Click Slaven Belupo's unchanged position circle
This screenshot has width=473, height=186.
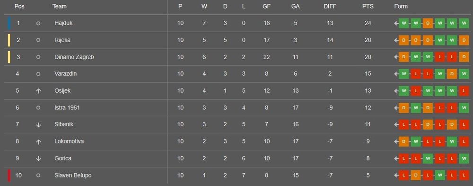tap(38, 176)
